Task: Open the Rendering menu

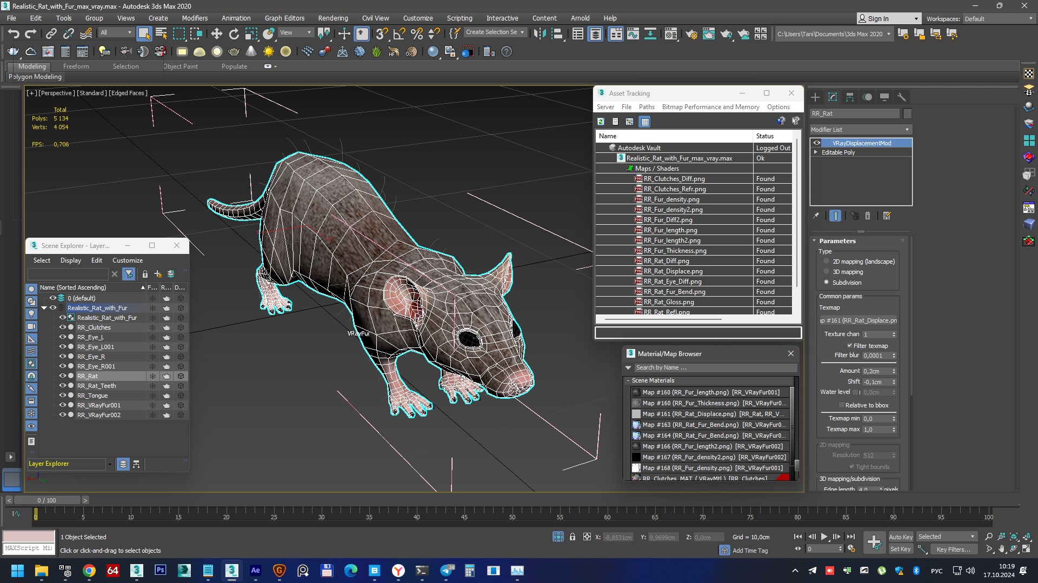Action: click(x=332, y=18)
